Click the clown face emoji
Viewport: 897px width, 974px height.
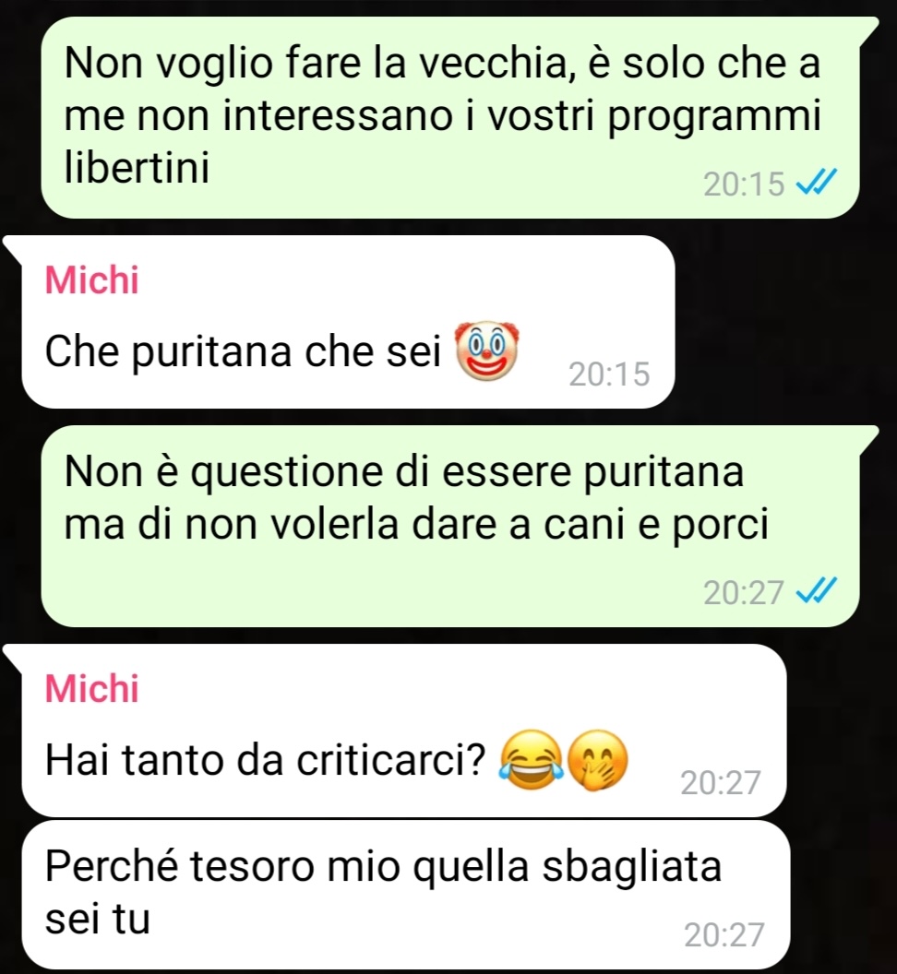(486, 351)
